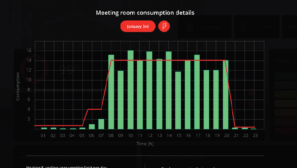Click the 17h consumption bar
Viewport: 297px width, 168px height.
click(197, 92)
